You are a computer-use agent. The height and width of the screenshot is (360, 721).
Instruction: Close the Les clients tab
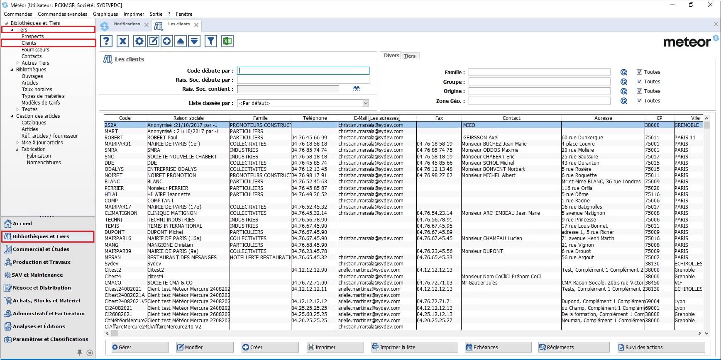pyautogui.click(x=196, y=25)
